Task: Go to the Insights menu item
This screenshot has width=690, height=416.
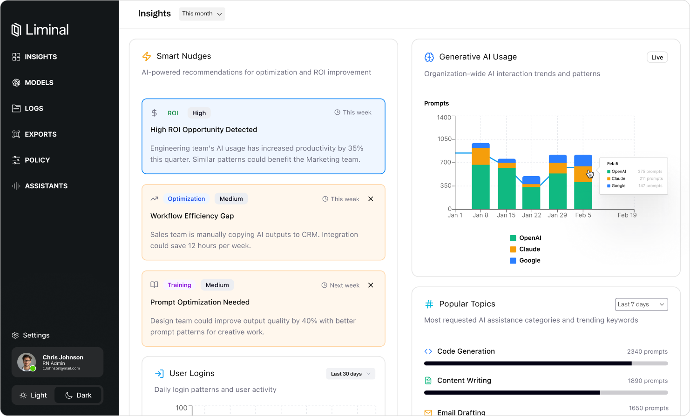Action: click(x=41, y=57)
